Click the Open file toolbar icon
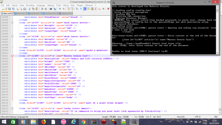Image resolution: width=222 pixels, height=125 pixels. click(x=6, y=9)
